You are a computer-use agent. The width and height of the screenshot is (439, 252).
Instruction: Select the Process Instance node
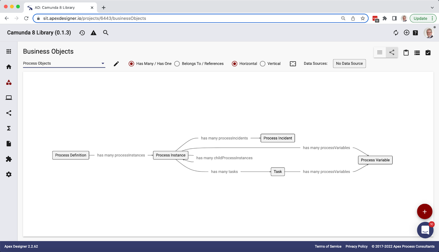coord(171,155)
